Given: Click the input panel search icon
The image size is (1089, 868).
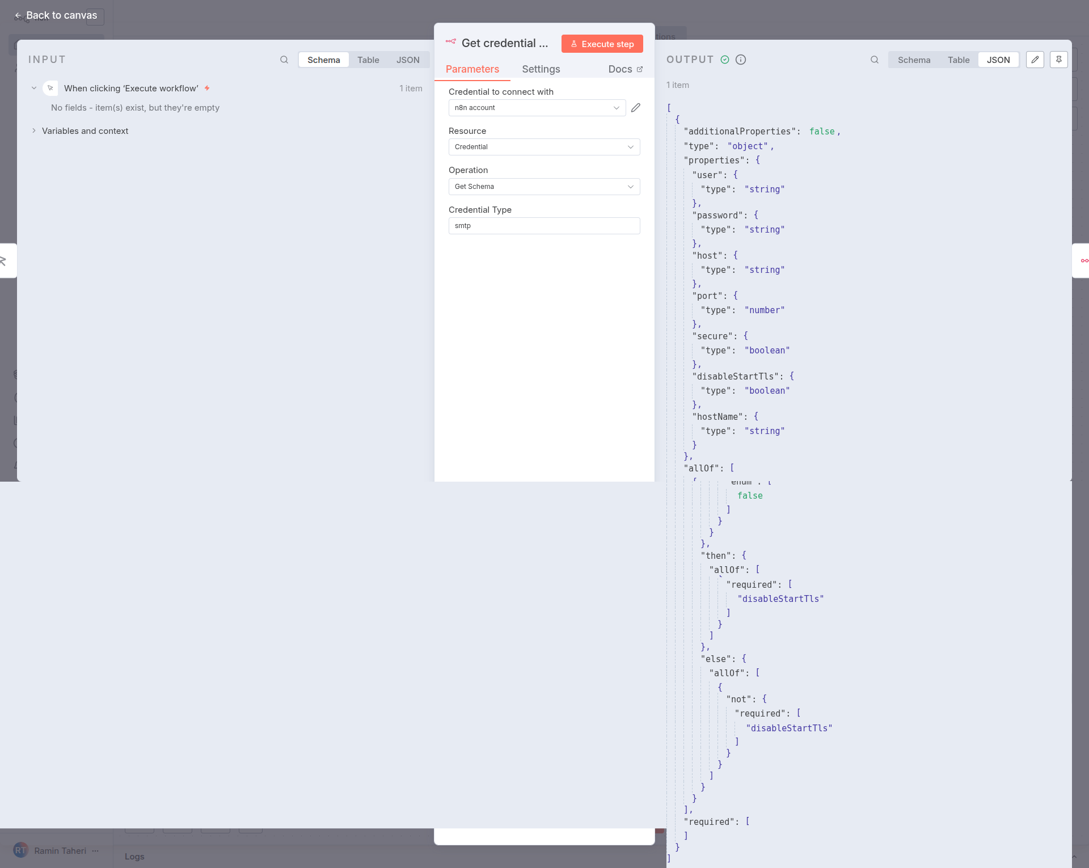Looking at the screenshot, I should (284, 60).
